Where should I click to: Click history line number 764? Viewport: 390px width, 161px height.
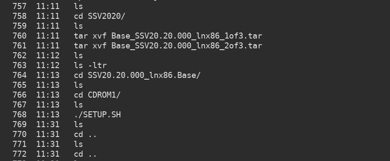tap(19, 75)
